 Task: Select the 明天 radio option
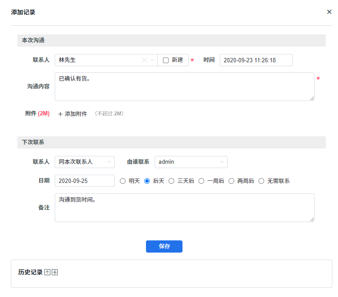coord(123,181)
